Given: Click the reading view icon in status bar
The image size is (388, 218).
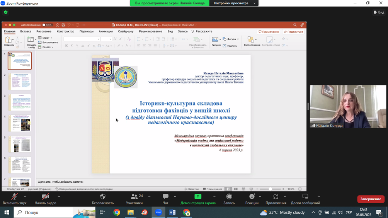Looking at the screenshot, I should click(x=243, y=189).
